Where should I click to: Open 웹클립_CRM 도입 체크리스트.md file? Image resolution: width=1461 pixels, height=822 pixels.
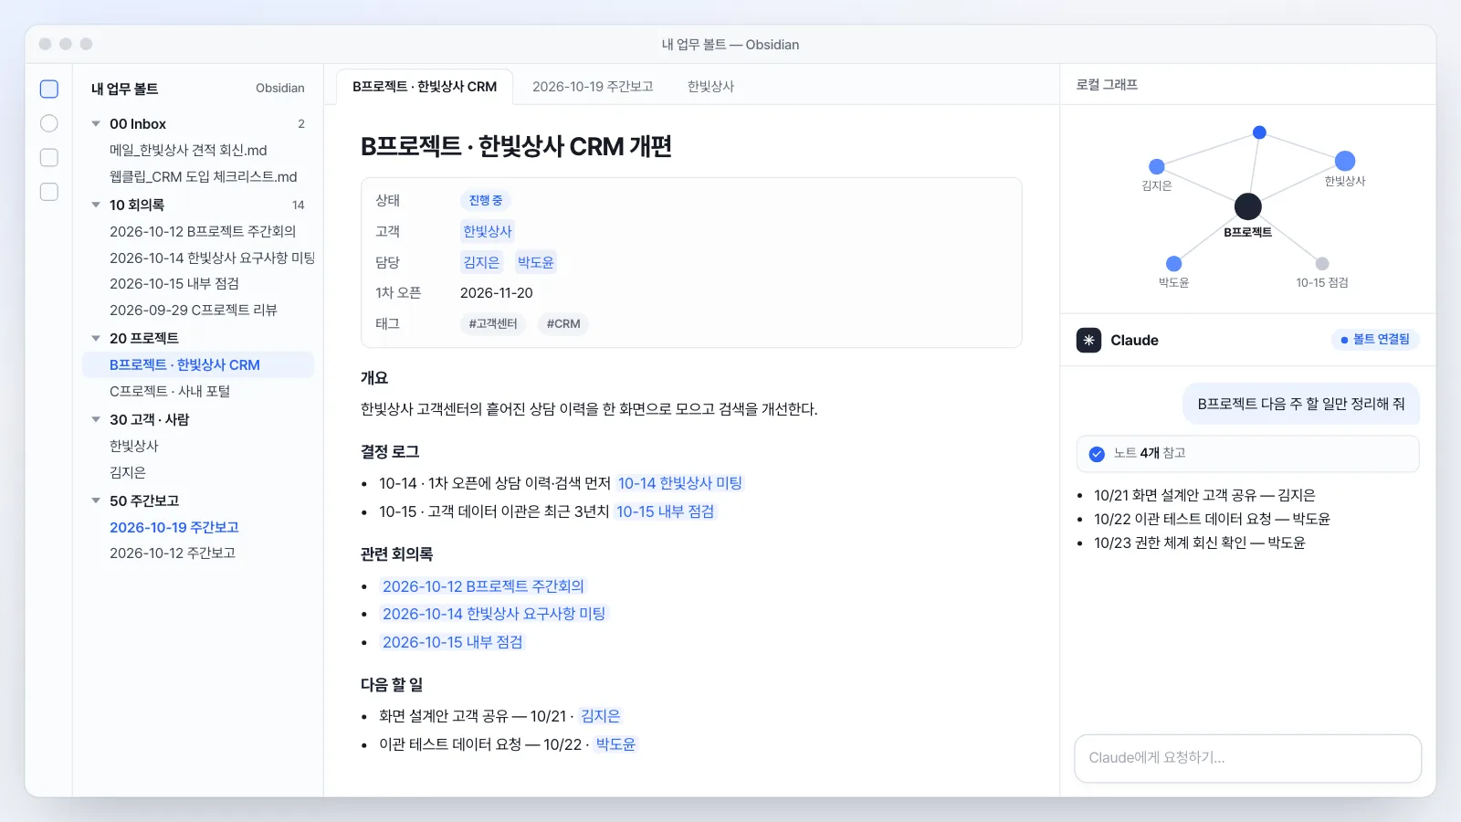point(198,177)
